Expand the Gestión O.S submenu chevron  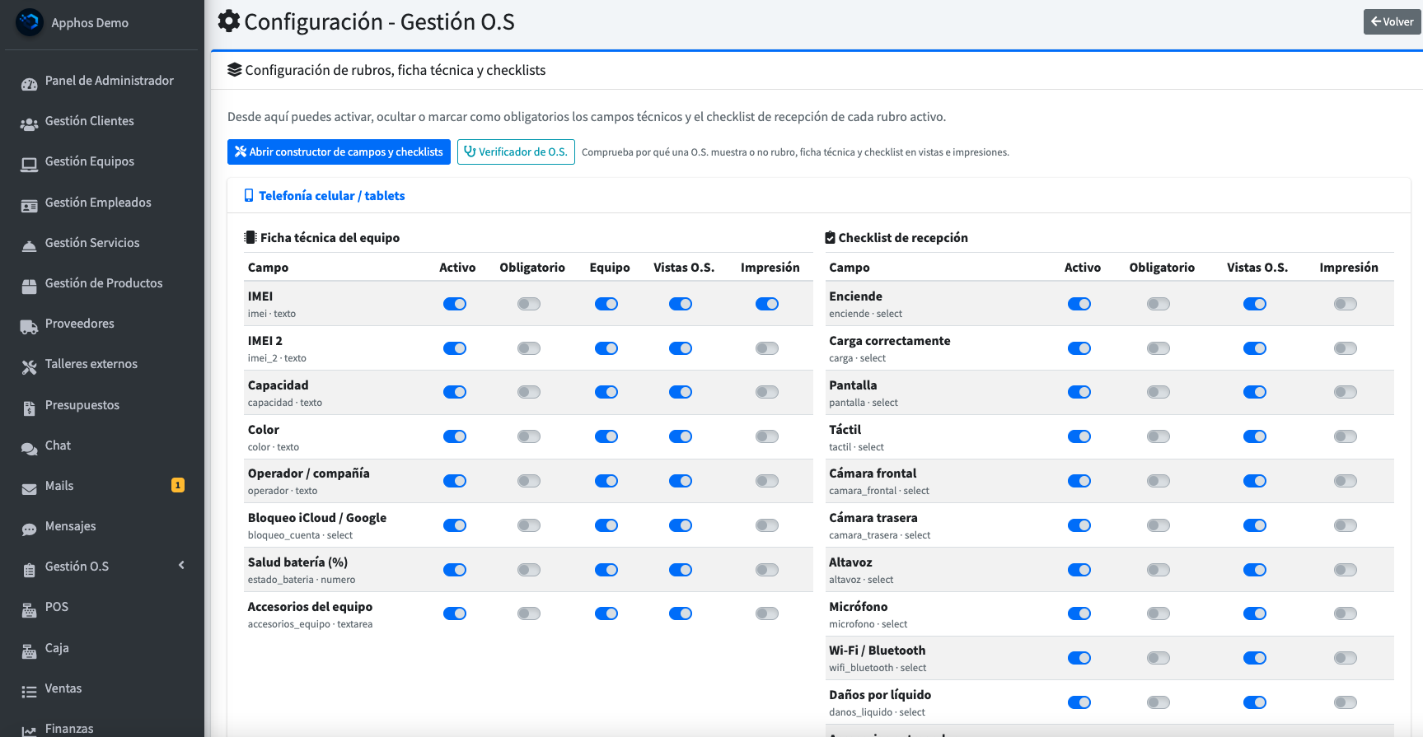tap(181, 565)
